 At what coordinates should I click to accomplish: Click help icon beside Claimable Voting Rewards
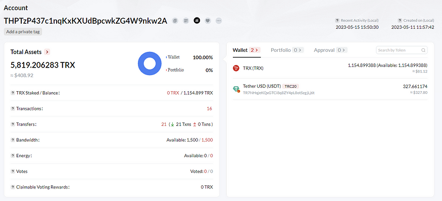(13, 187)
